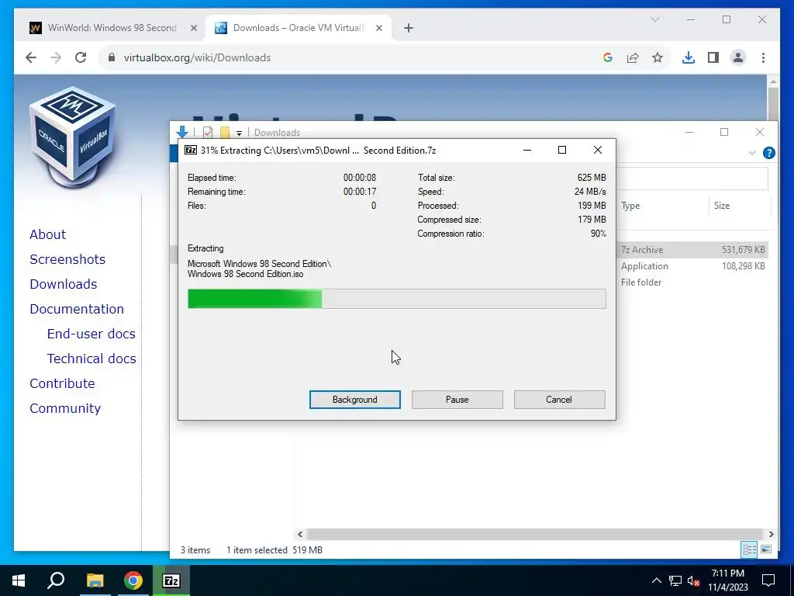The width and height of the screenshot is (794, 596).
Task: Open muted volume tray icon
Action: [694, 580]
